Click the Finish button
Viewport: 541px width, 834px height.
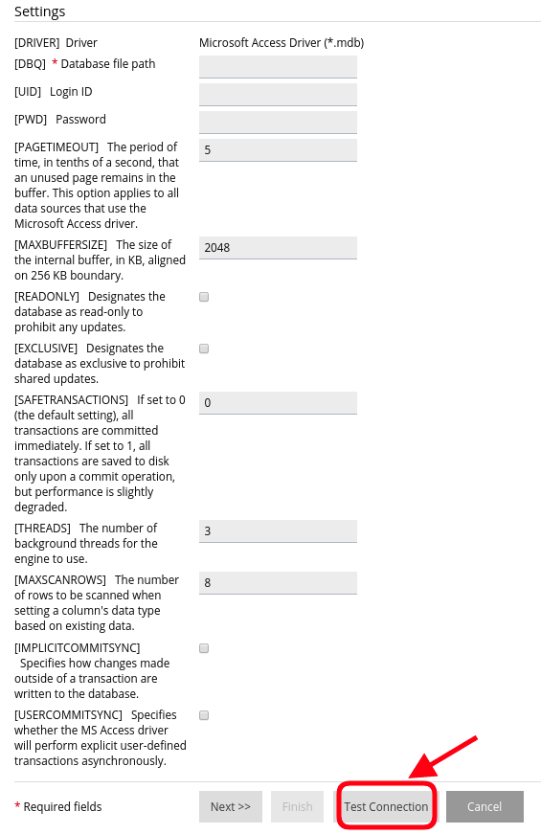click(x=298, y=806)
